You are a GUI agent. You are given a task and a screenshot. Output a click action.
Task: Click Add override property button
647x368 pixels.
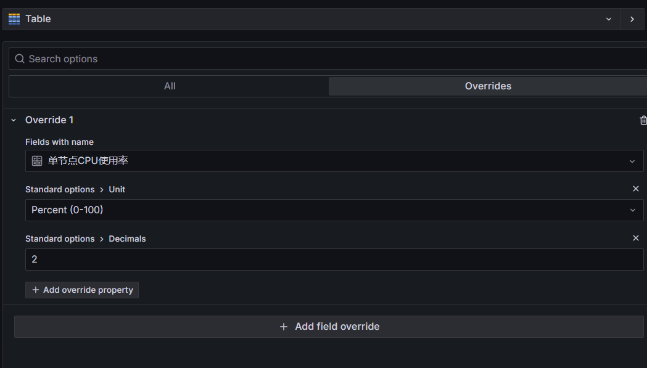point(82,290)
